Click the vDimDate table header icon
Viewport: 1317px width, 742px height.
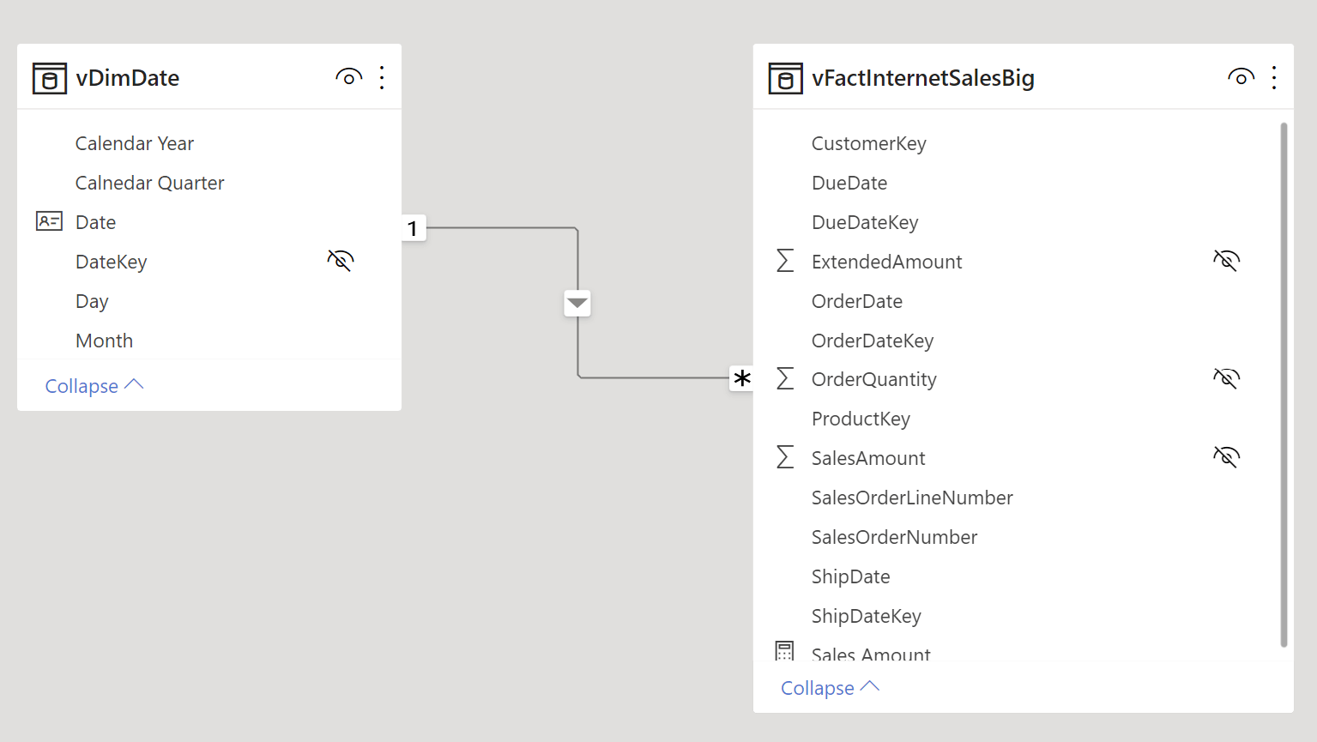coord(49,78)
